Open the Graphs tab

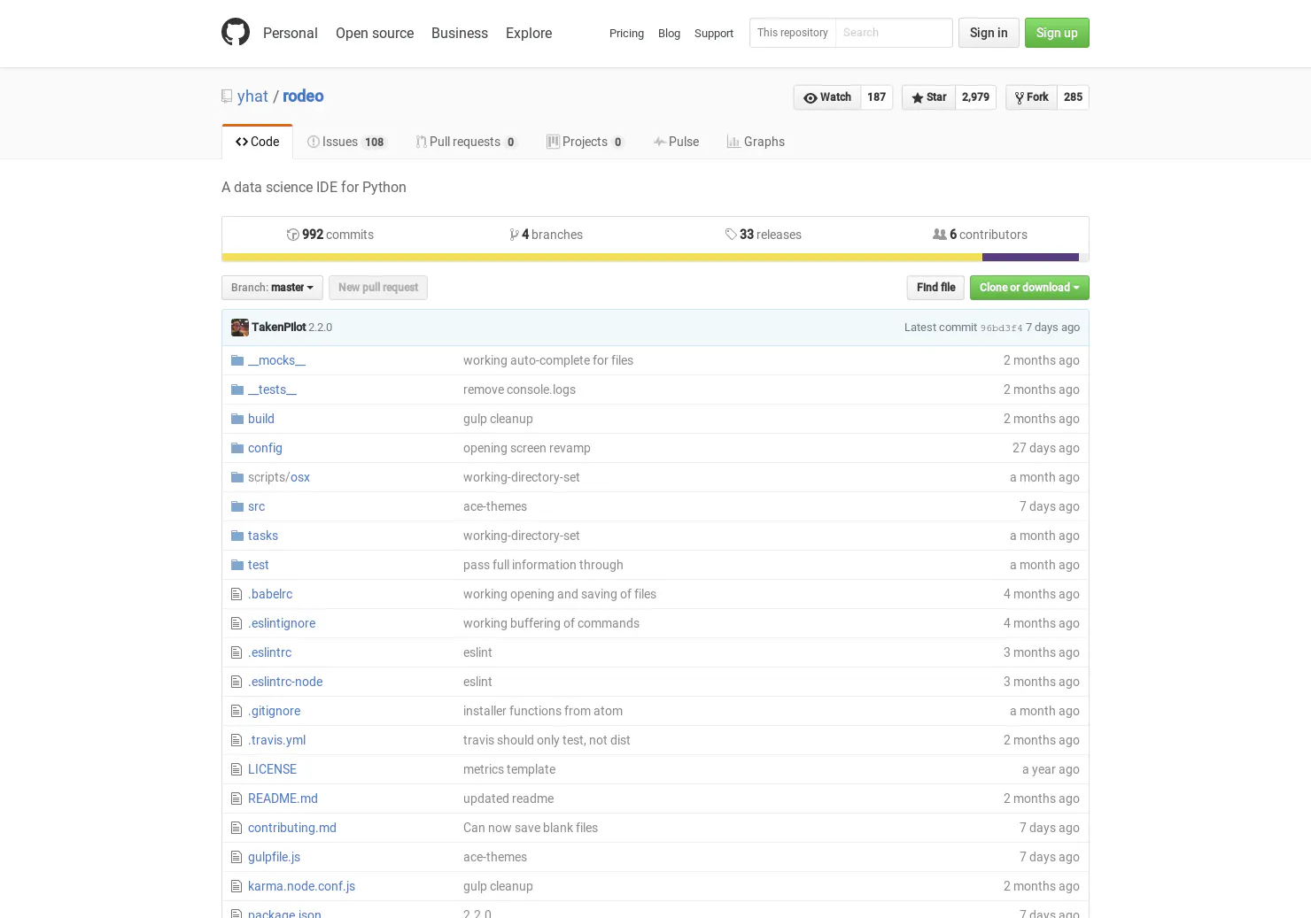click(756, 142)
